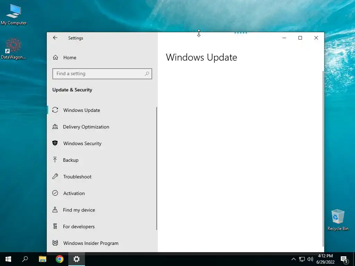Click the Update & Security section header
The width and height of the screenshot is (355, 266).
pos(72,90)
